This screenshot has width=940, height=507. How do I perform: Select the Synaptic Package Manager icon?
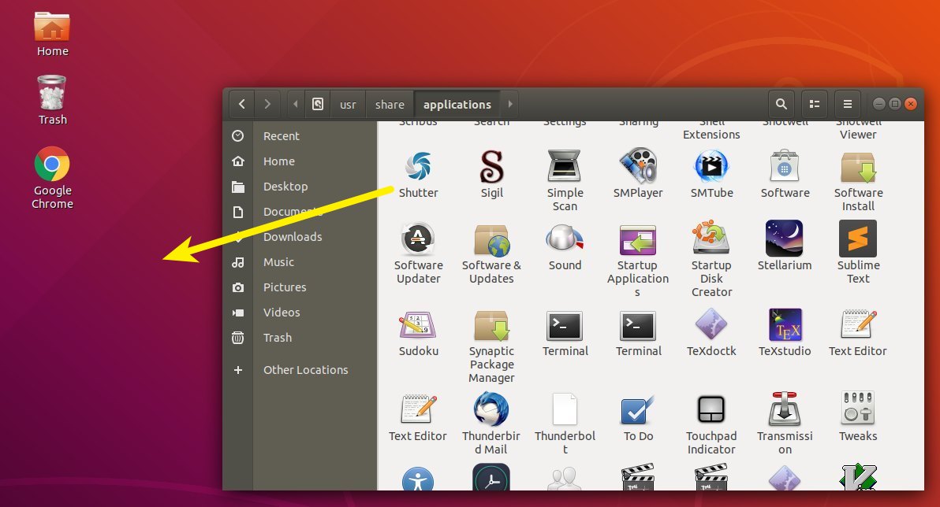click(x=491, y=326)
